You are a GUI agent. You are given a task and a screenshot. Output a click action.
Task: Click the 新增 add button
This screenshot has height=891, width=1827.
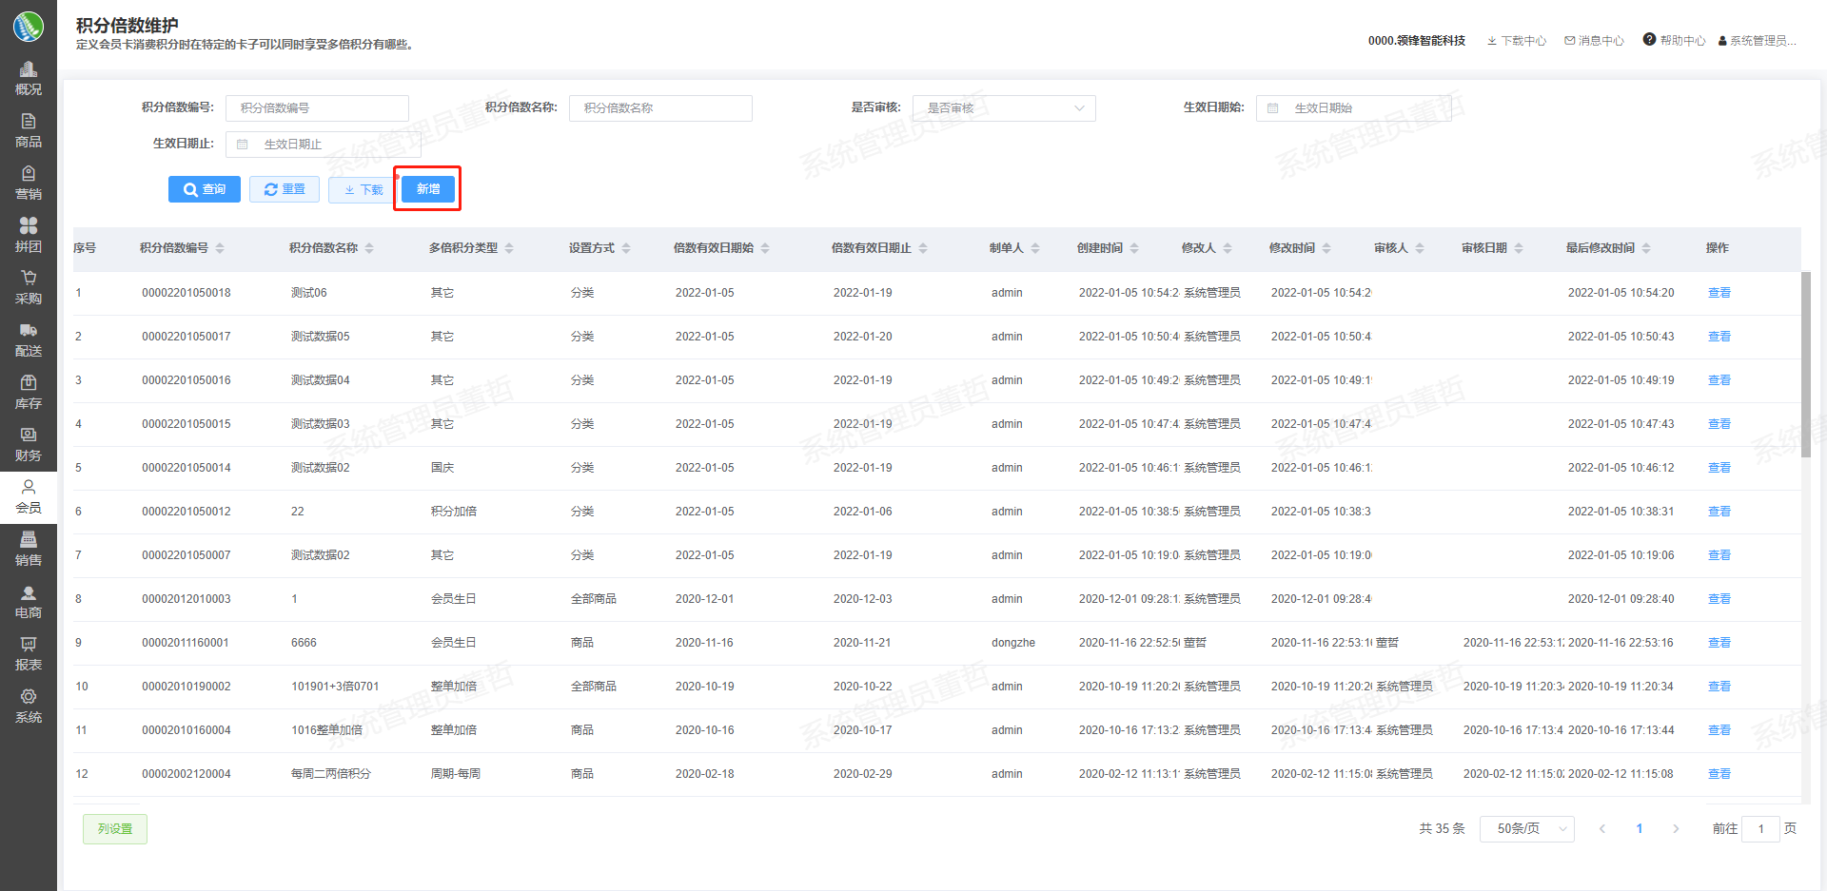click(x=428, y=189)
